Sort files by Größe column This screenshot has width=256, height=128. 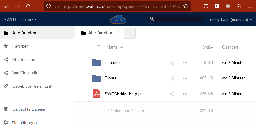click(x=207, y=47)
